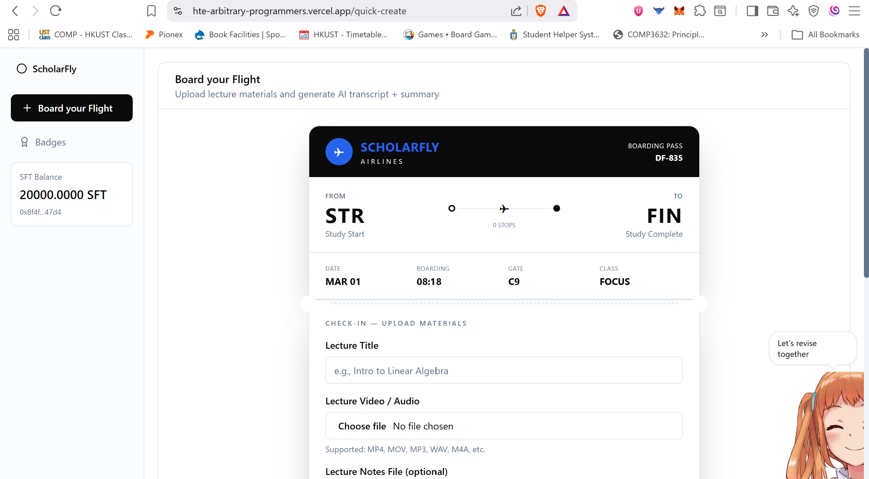Click the page vertical scrollbar
The width and height of the screenshot is (869, 479).
click(x=866, y=163)
